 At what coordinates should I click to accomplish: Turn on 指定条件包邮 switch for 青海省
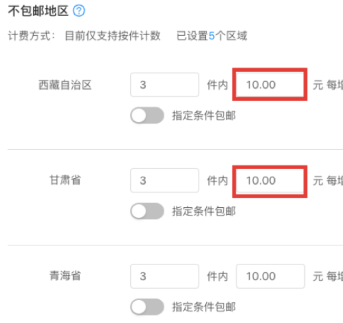(x=147, y=307)
